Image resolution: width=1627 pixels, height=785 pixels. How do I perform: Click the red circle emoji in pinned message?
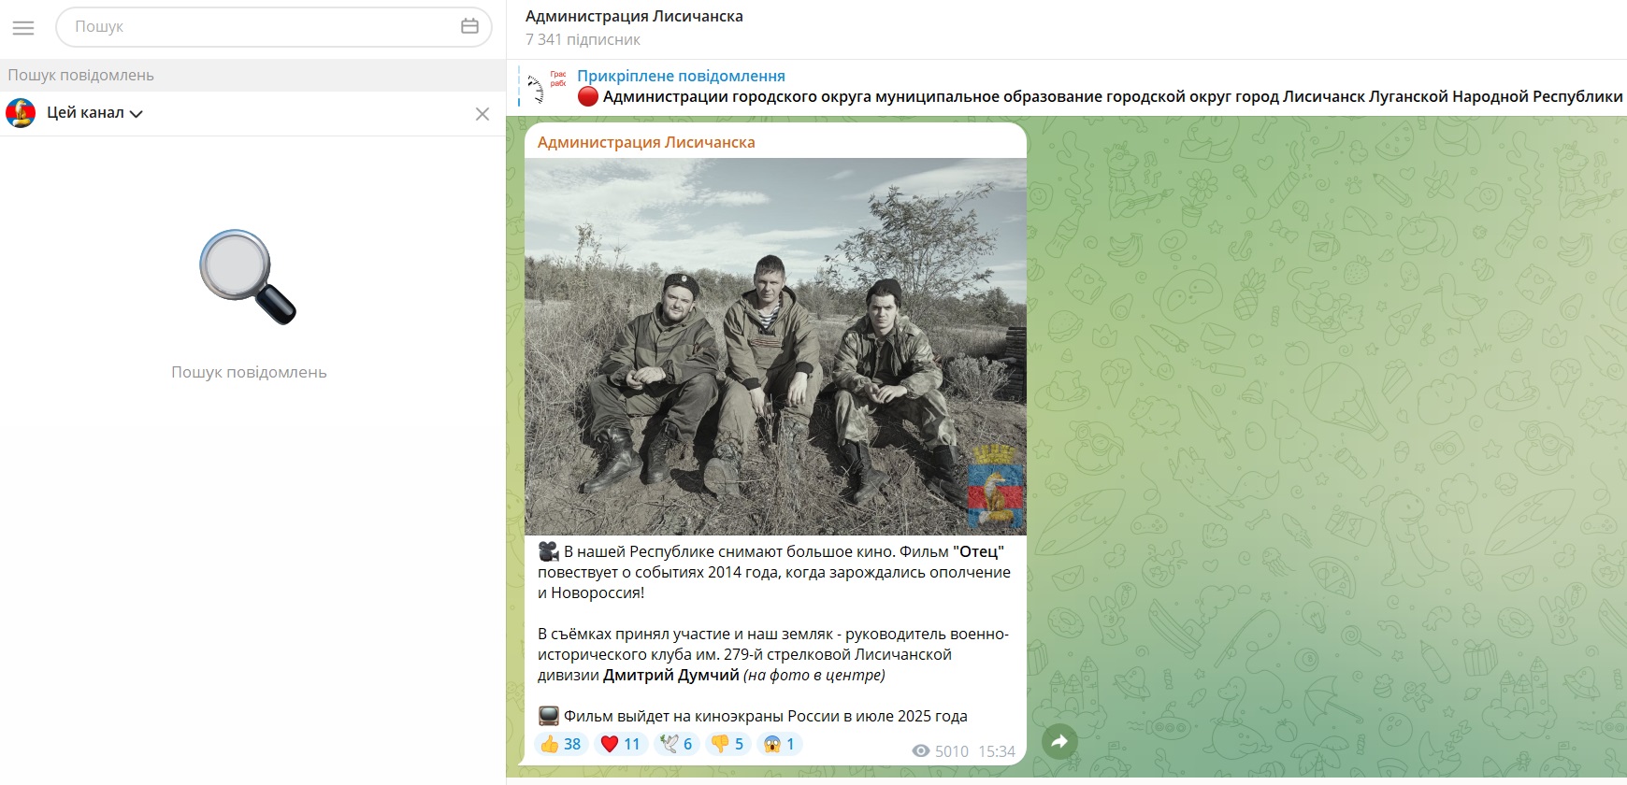tap(588, 96)
